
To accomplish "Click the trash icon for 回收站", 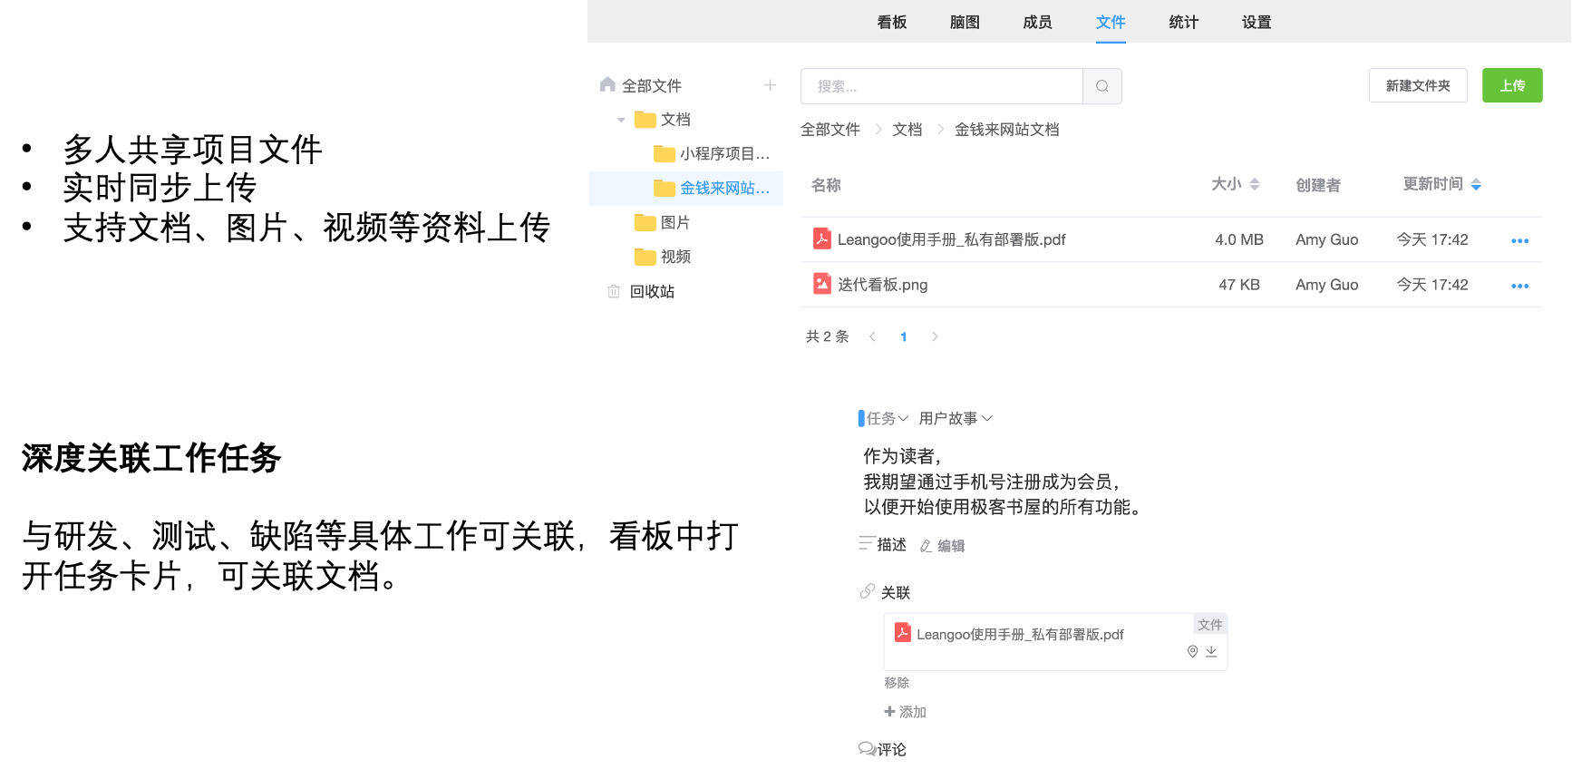I will [x=614, y=291].
